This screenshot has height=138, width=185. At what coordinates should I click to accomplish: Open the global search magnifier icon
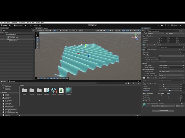point(169,25)
